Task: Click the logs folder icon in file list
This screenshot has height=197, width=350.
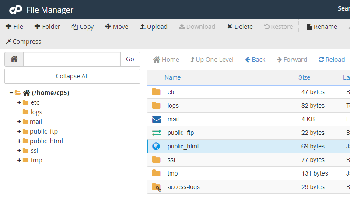Action: tap(156, 106)
